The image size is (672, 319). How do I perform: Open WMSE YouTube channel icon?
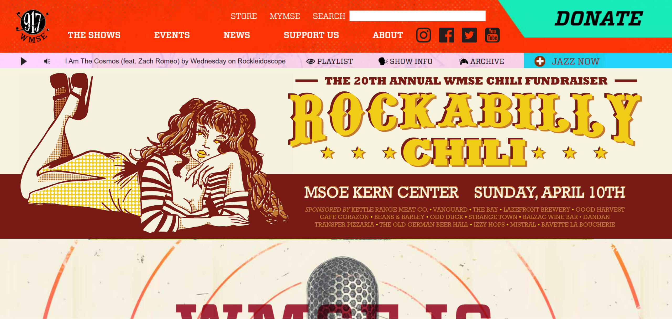point(492,35)
